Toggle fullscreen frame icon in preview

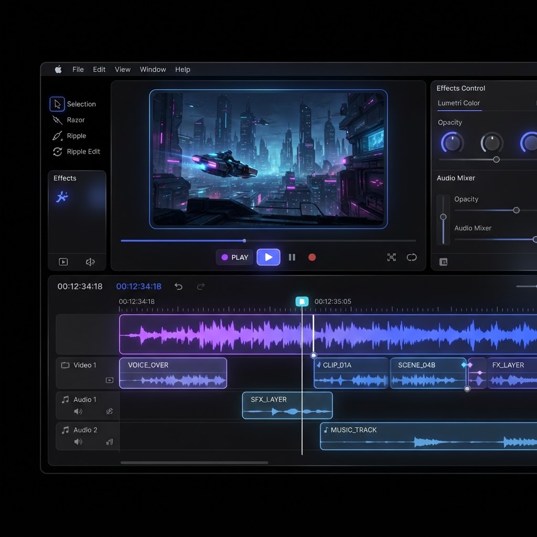point(391,257)
